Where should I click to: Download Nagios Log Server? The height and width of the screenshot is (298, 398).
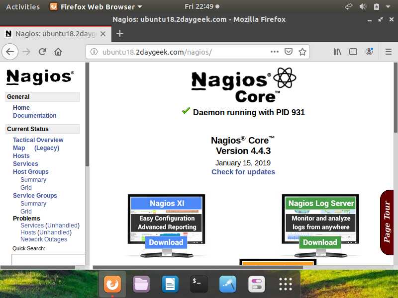(320, 242)
